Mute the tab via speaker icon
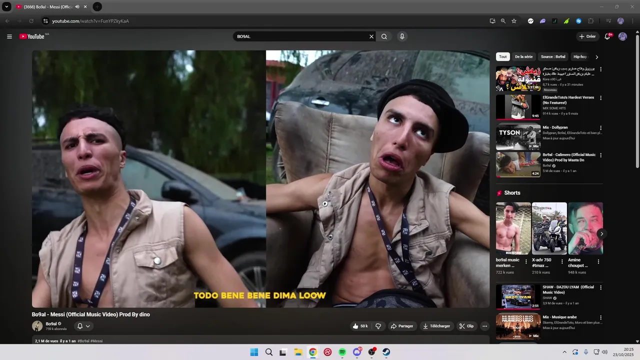 coord(77,7)
